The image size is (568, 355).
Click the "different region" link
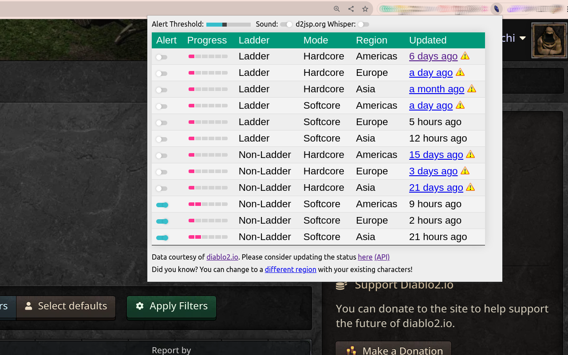(x=291, y=269)
